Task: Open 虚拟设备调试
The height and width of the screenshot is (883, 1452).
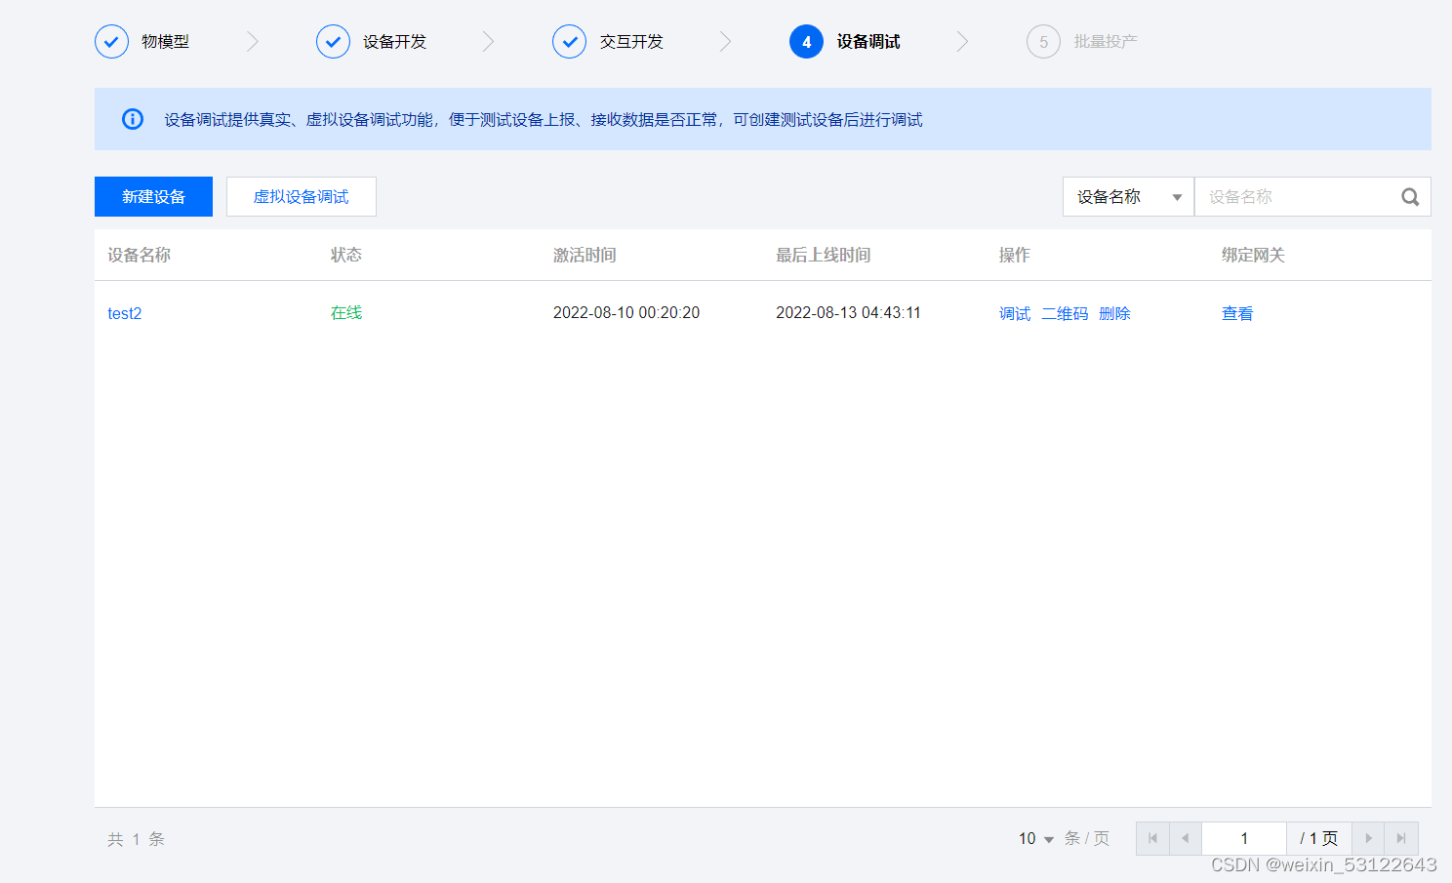Action: click(x=302, y=196)
